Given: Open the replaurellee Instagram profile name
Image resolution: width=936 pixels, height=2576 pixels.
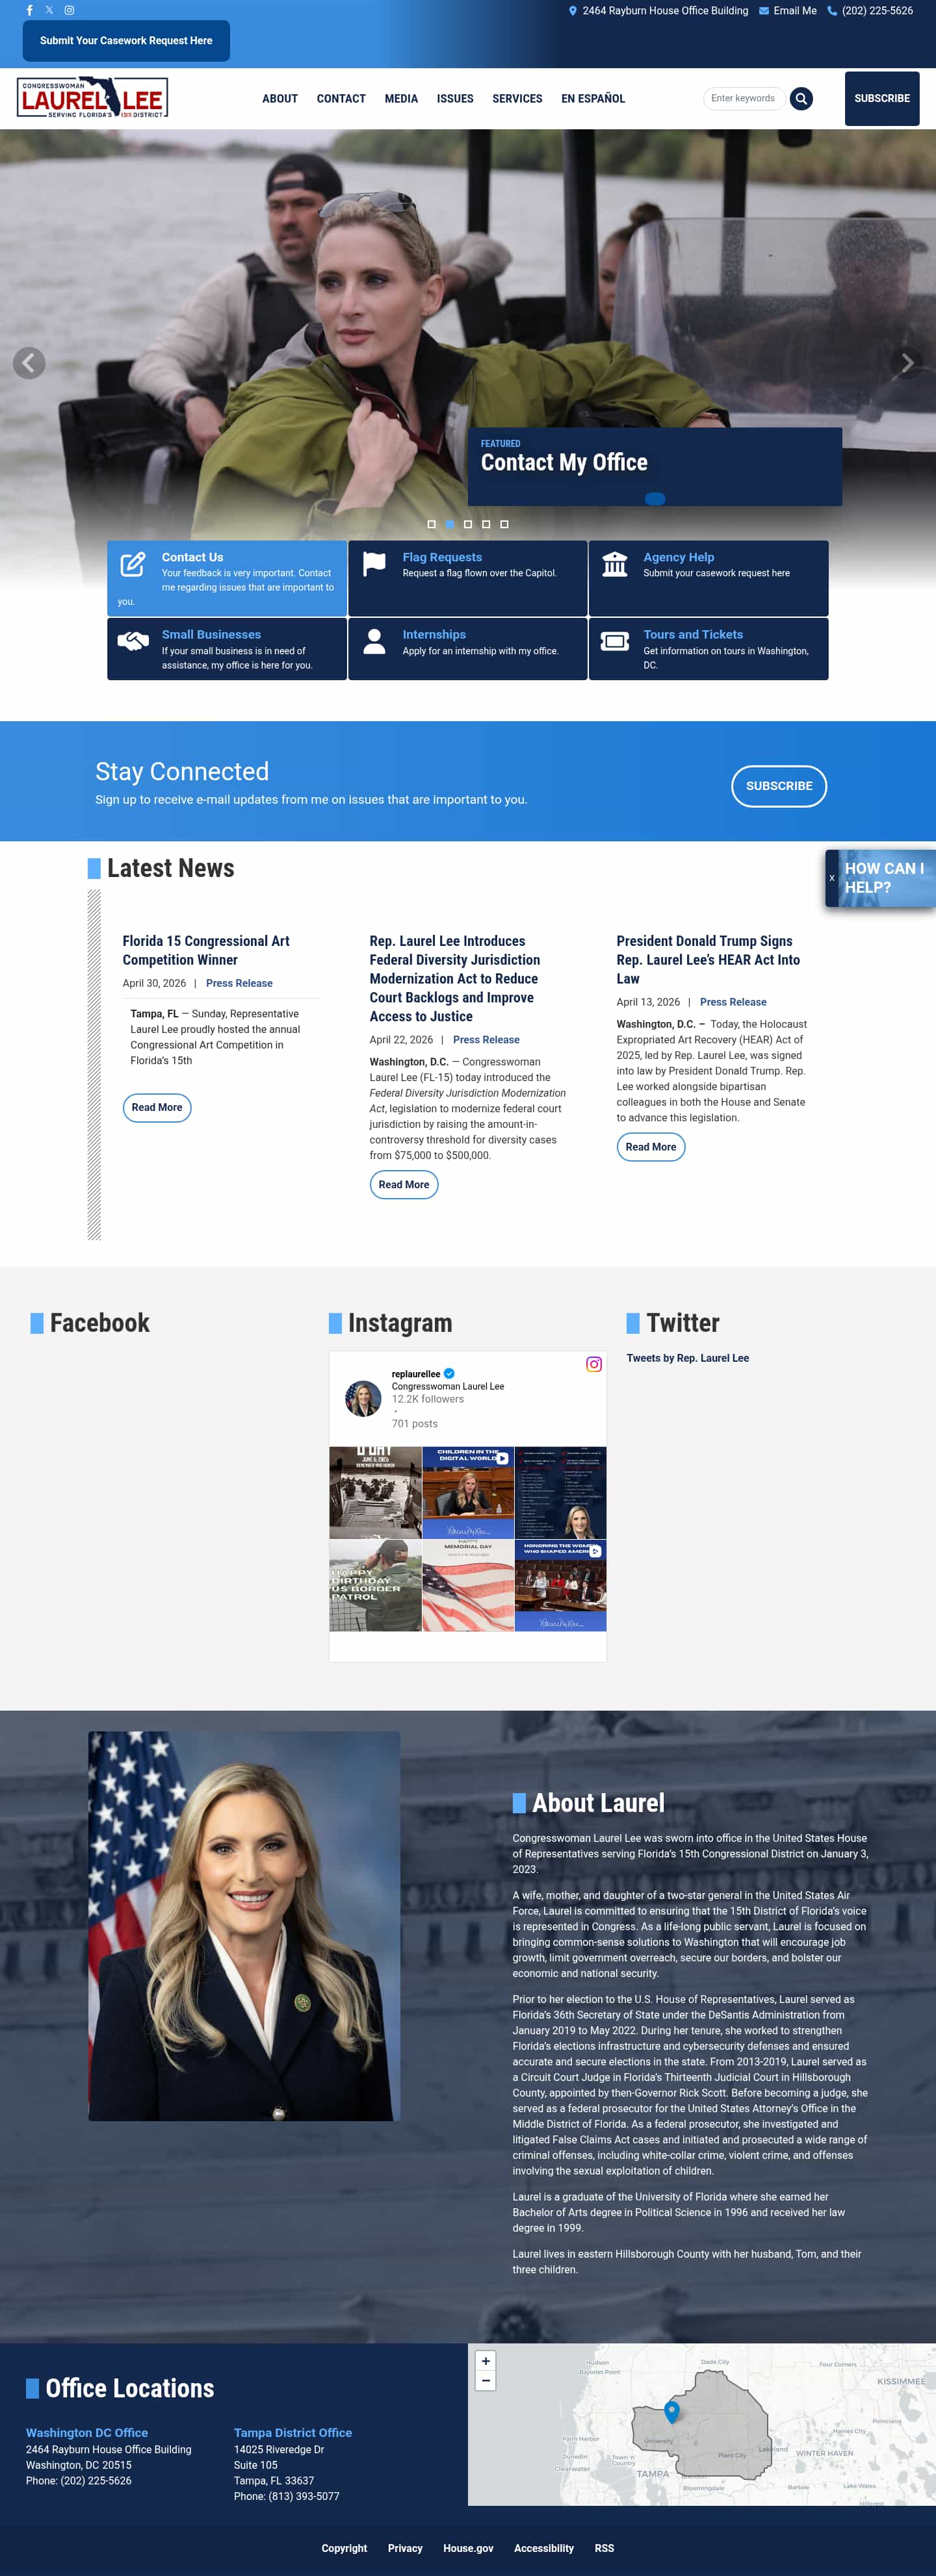Looking at the screenshot, I should coord(416,1374).
